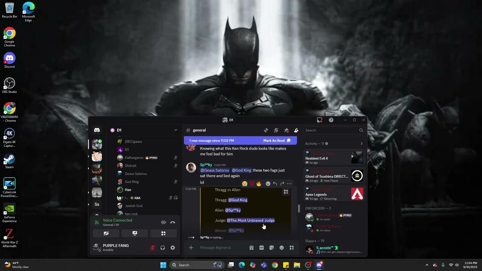482x271 pixels.
Task: Forward the message using forward arrow
Action: (282, 184)
